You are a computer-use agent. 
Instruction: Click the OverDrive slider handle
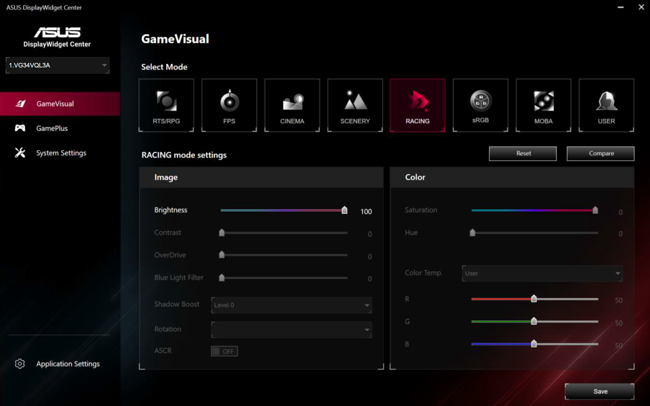click(222, 254)
